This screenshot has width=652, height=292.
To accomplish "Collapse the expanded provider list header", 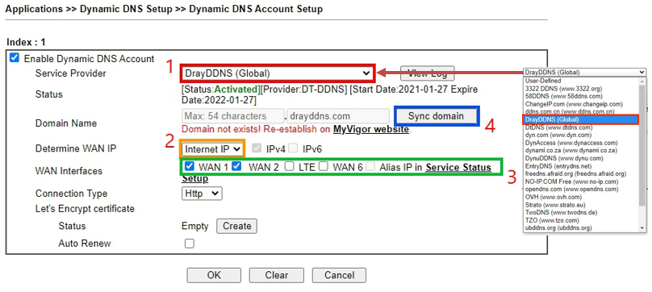I will 585,73.
